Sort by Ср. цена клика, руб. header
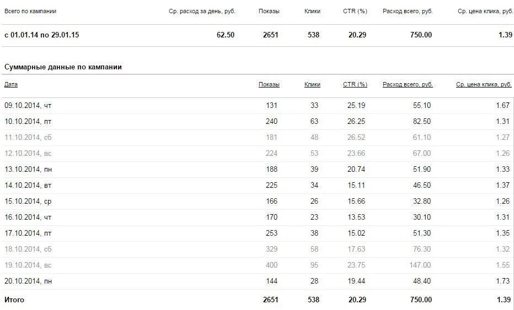 point(484,84)
